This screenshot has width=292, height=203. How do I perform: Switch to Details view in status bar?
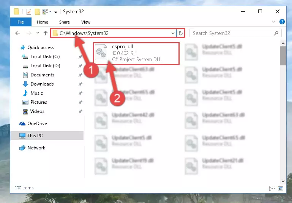click(272, 188)
